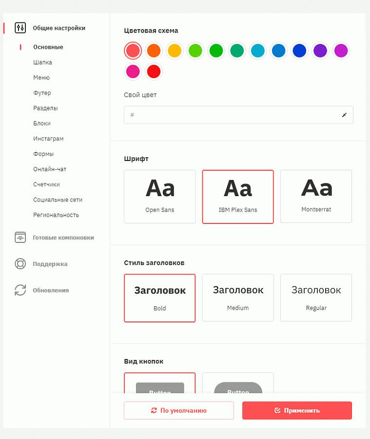Open the Региональность section

click(56, 215)
